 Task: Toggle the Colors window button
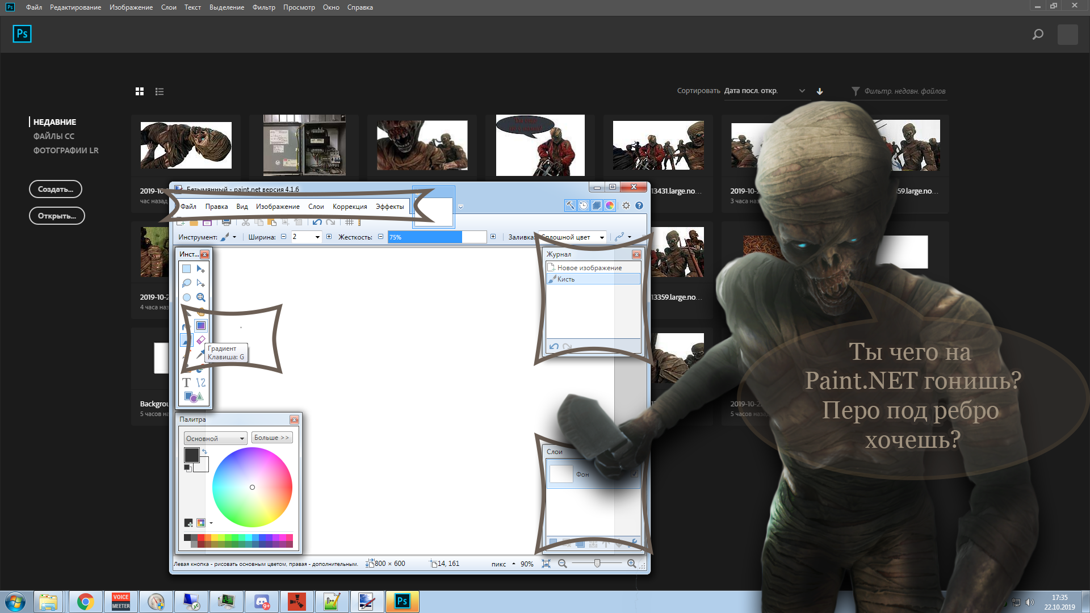pyautogui.click(x=610, y=205)
